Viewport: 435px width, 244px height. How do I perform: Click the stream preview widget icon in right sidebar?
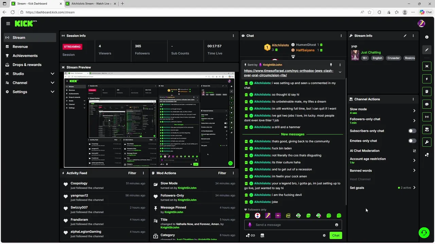coord(427,66)
